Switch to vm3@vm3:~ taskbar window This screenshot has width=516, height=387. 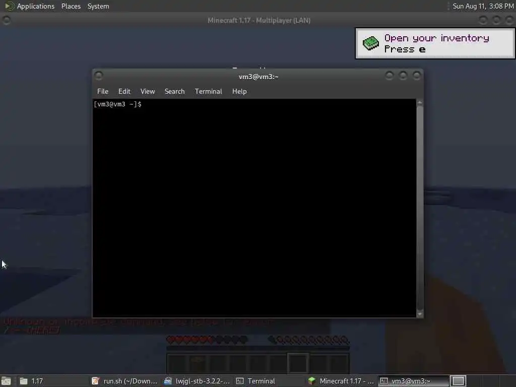click(413, 381)
